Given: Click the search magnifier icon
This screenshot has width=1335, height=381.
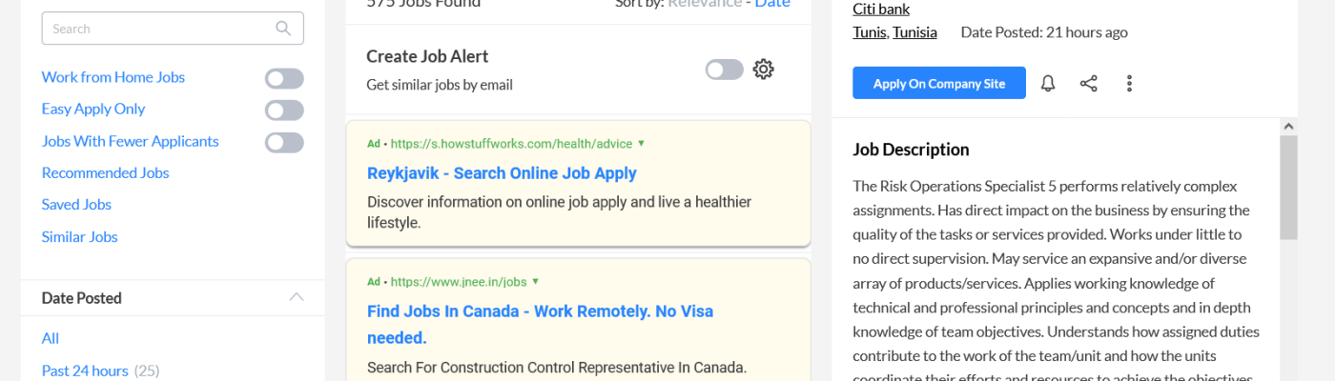Looking at the screenshot, I should pyautogui.click(x=283, y=29).
